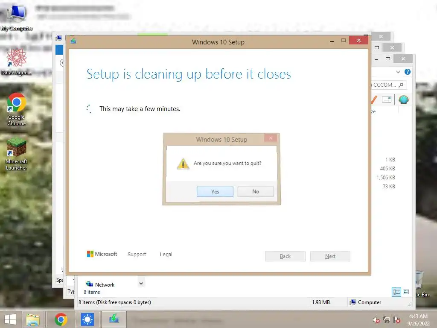Choose No in the quit confirmation dialog

[256, 192]
